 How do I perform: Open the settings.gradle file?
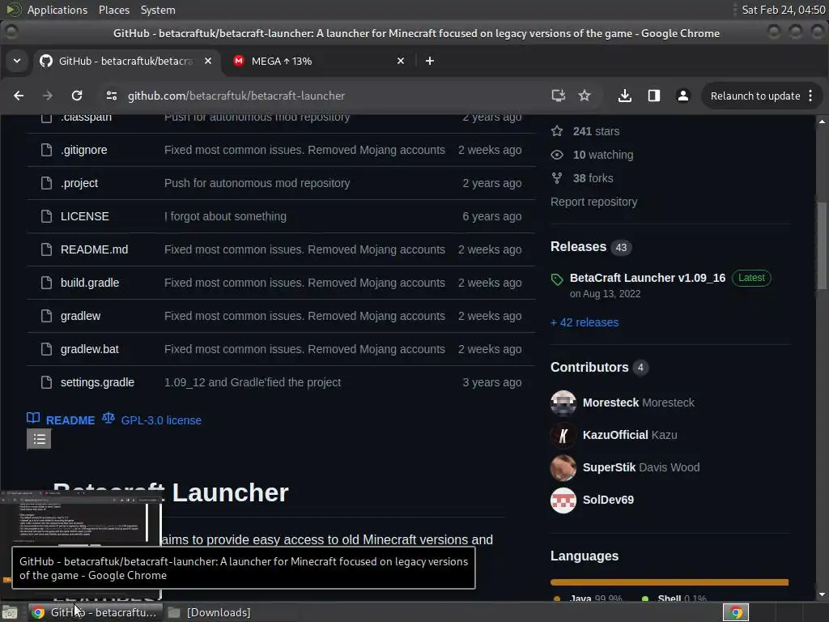97,382
